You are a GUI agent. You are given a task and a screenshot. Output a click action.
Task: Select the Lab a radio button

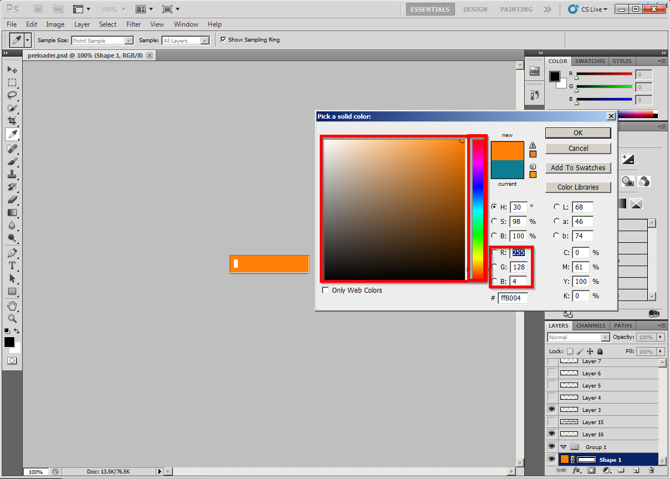pos(556,221)
